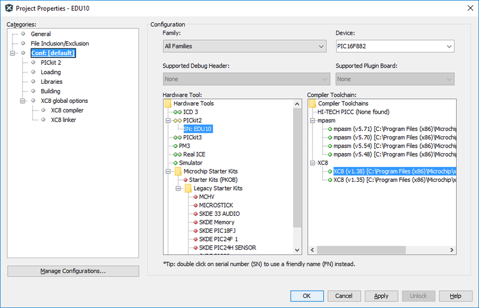
Task: Open File Inclusion/Exclusion category
Action: click(59, 43)
